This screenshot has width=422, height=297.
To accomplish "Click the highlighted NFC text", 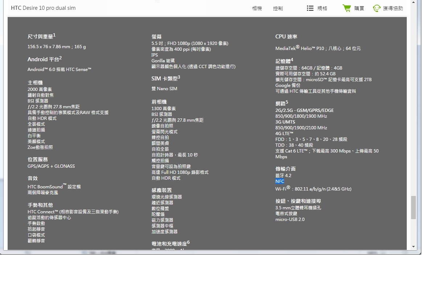I will pyautogui.click(x=280, y=181).
